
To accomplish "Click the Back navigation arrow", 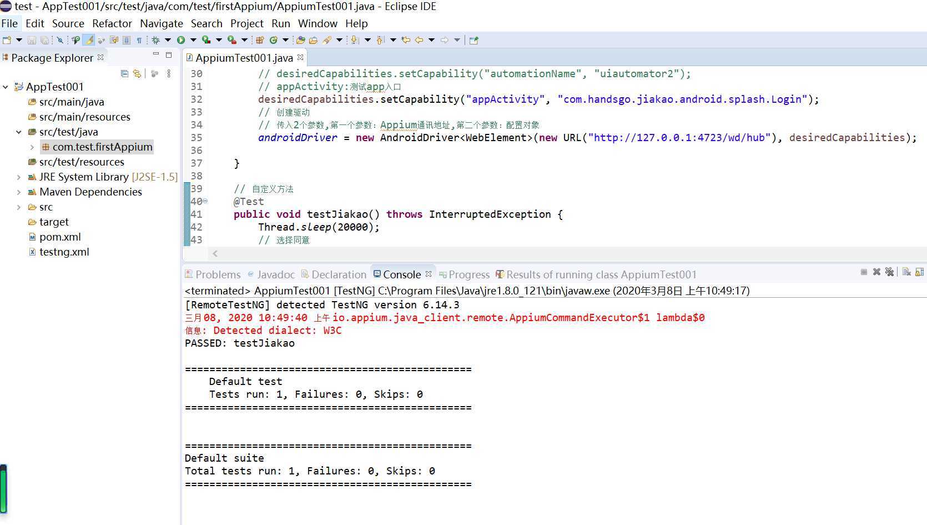I will click(x=419, y=40).
